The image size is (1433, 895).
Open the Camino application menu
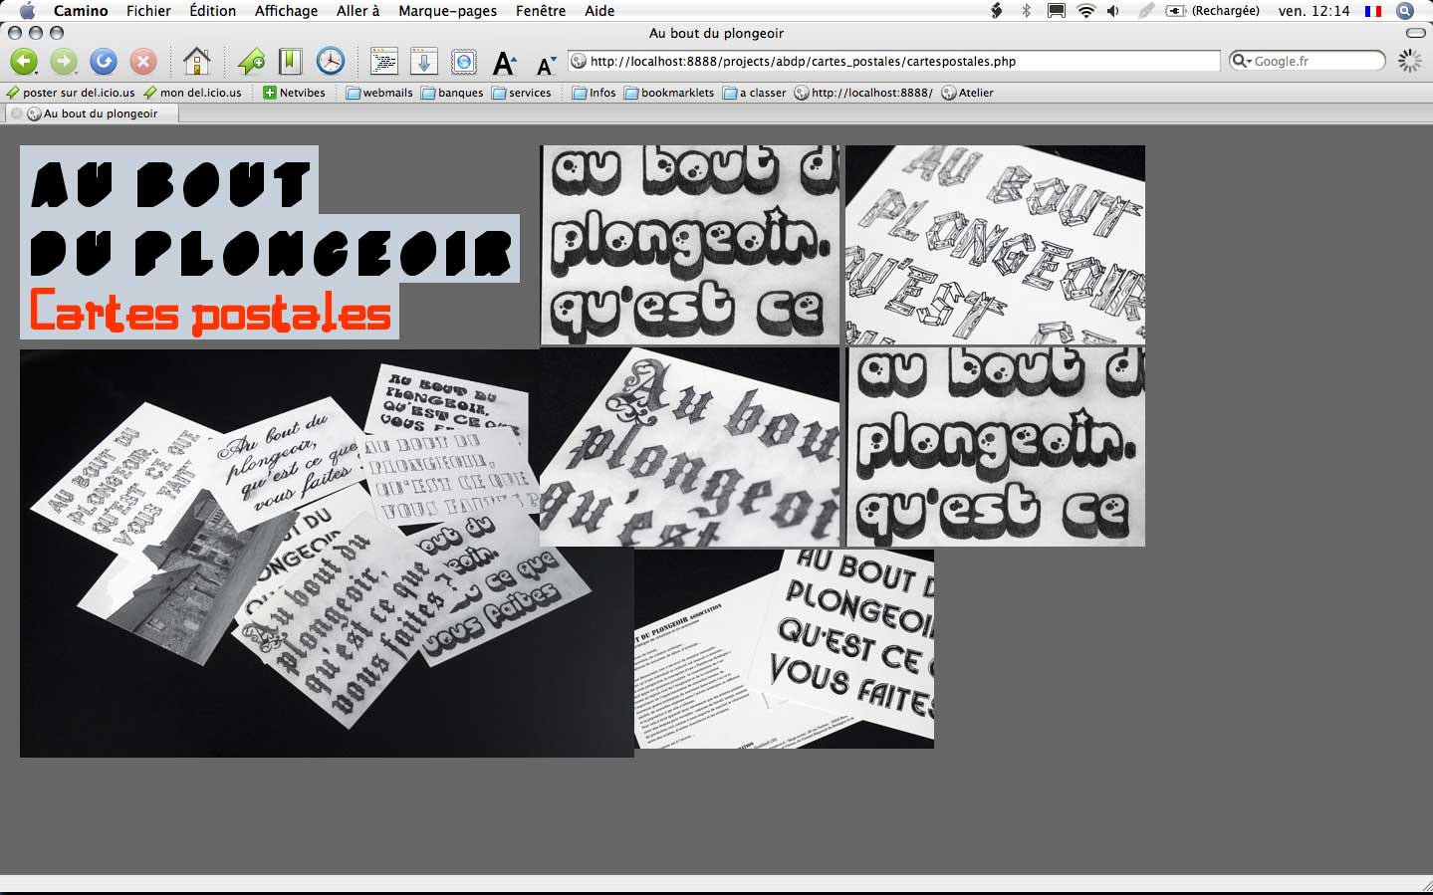click(x=81, y=11)
